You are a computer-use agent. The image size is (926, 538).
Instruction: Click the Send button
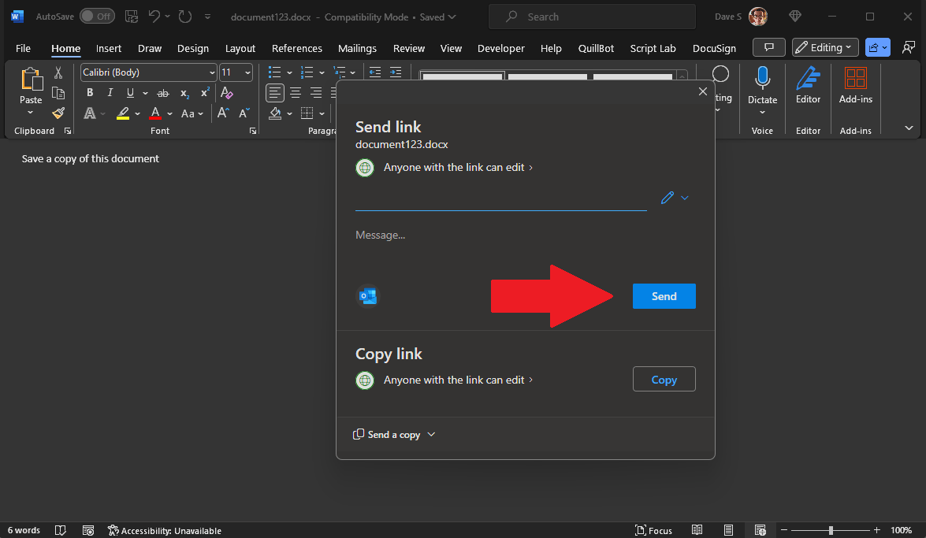coord(664,295)
